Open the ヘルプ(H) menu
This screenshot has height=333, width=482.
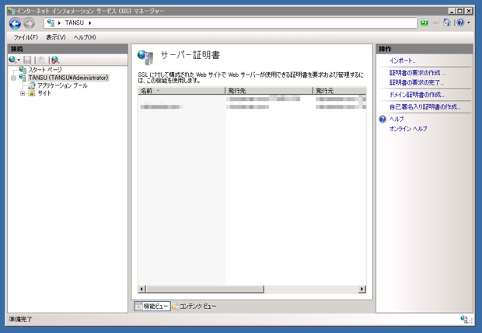click(85, 37)
